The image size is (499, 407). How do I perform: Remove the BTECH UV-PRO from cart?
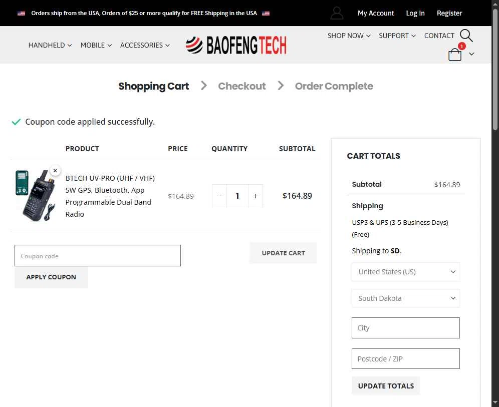(x=56, y=170)
